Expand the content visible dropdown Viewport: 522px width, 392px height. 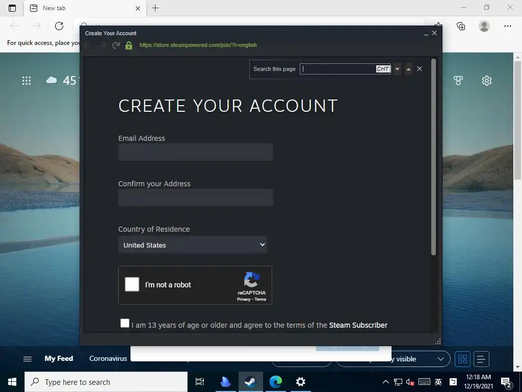pyautogui.click(x=441, y=359)
